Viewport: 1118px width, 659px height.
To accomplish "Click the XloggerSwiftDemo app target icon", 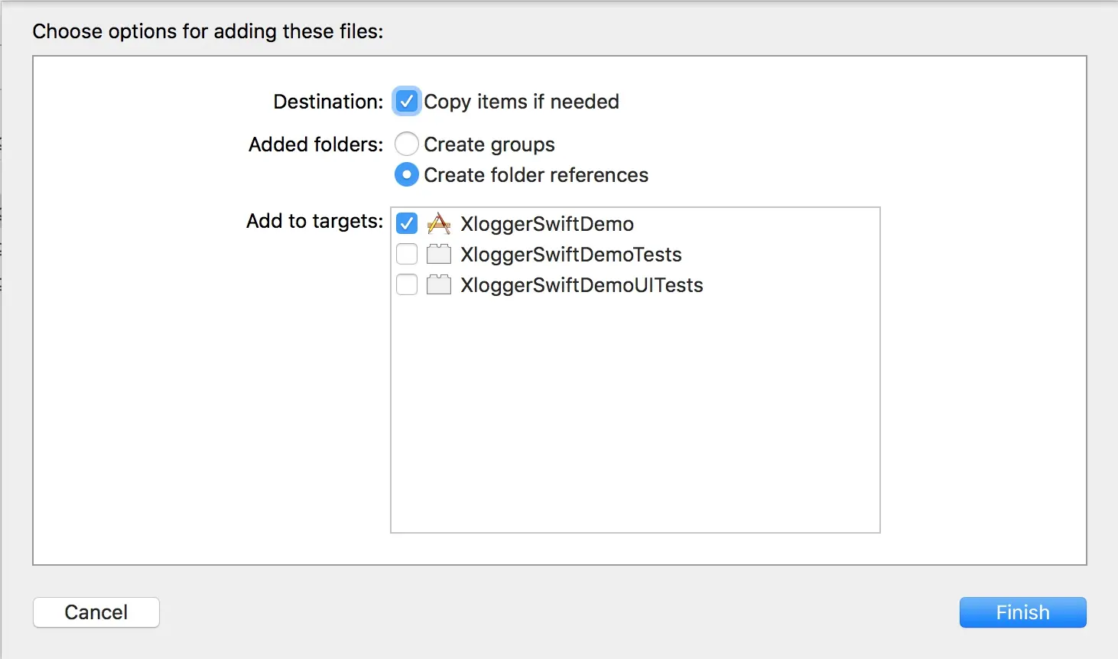I will point(438,223).
